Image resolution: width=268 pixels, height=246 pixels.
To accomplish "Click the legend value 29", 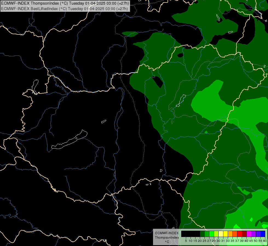I will click(214, 241).
